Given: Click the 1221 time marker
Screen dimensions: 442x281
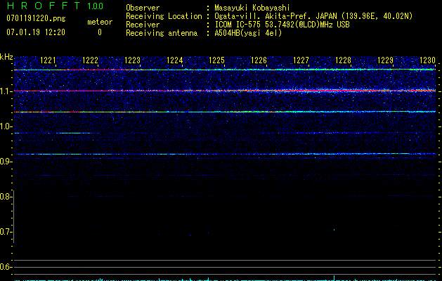Looking at the screenshot, I should coord(48,61).
